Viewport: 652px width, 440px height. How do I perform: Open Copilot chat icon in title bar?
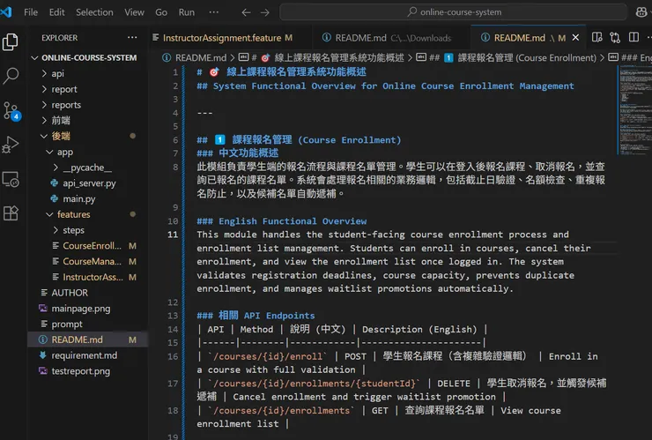click(641, 12)
